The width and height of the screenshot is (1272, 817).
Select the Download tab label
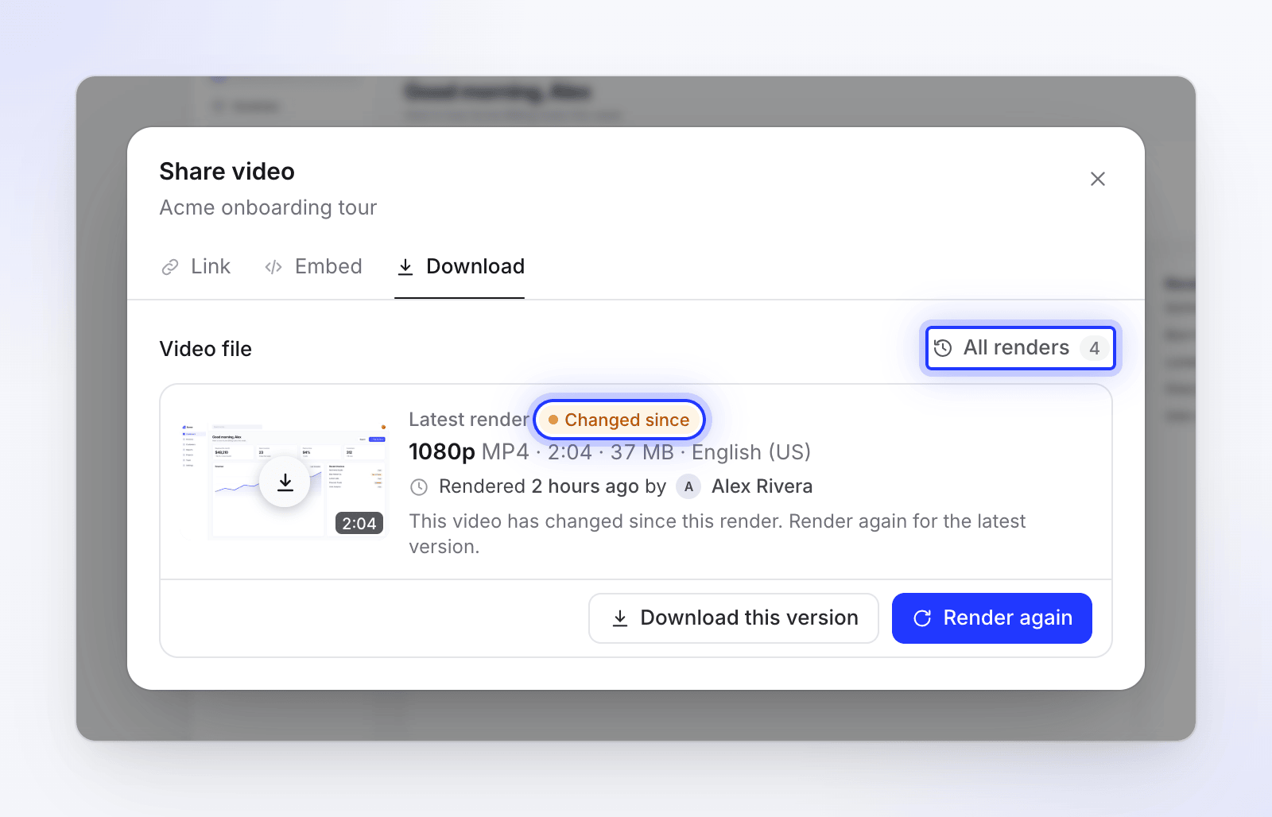tap(475, 266)
